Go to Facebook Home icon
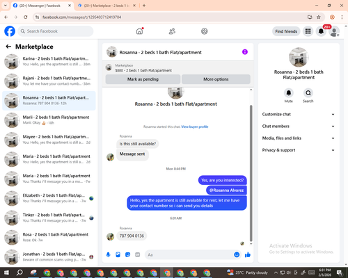348x278 pixels. coord(139,31)
